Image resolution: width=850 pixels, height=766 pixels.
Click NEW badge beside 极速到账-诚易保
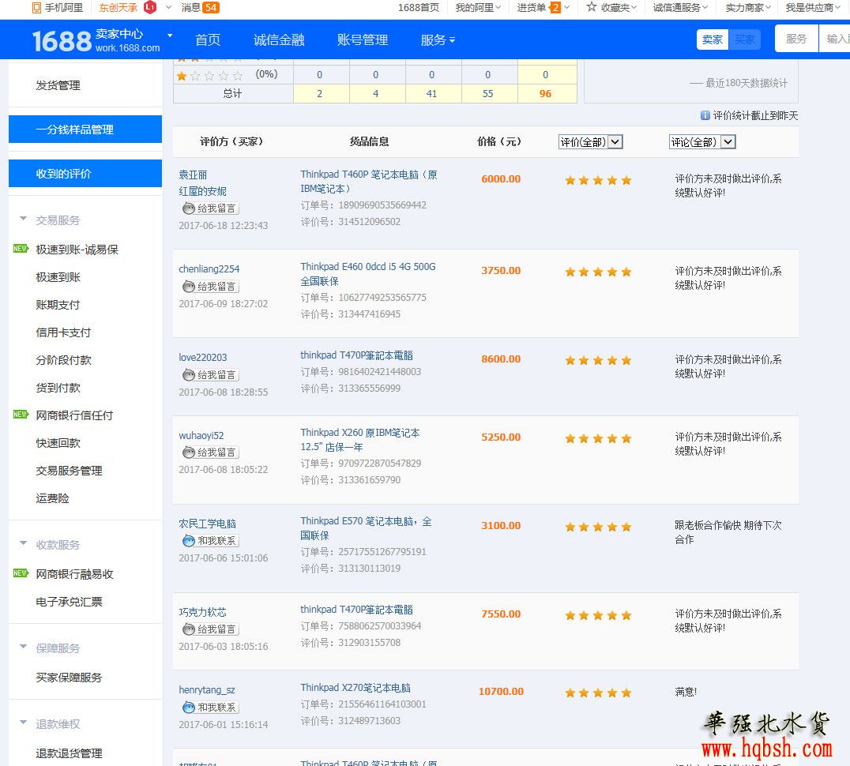coord(21,249)
